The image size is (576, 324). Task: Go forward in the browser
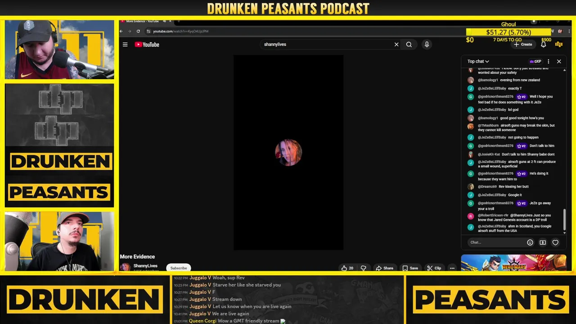pyautogui.click(x=130, y=31)
